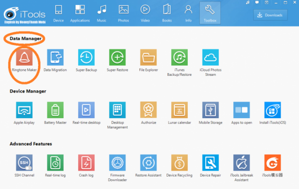Launch Data Migration
This screenshot has width=299, height=189.
pos(55,57)
